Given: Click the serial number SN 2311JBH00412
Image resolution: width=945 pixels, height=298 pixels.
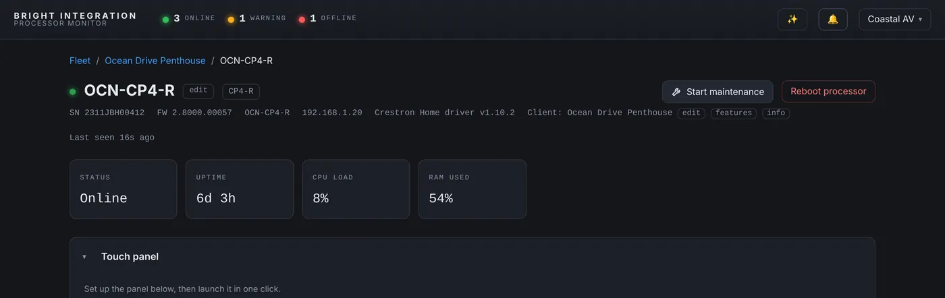Looking at the screenshot, I should (x=107, y=113).
